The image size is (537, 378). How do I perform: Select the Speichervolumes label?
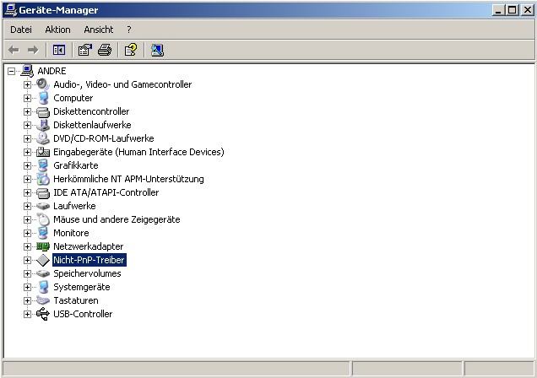point(87,273)
